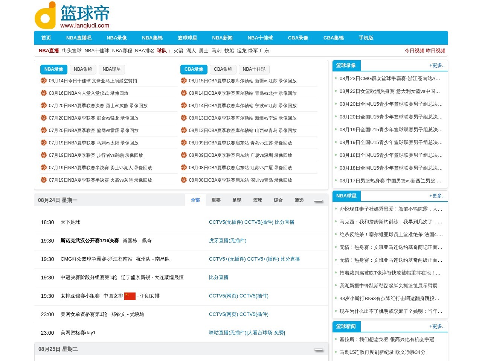Click basketball icon beside 山西vs青岛 录像回放
Image resolution: width=482 pixels, height=361 pixels.
184,130
